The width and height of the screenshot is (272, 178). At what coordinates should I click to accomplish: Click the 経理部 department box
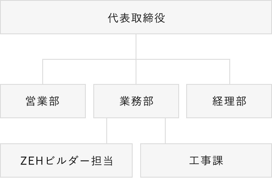[229, 101]
